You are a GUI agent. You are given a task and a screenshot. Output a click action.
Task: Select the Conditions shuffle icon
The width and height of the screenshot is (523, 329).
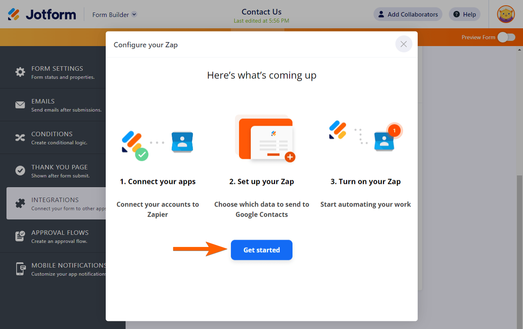(x=20, y=138)
